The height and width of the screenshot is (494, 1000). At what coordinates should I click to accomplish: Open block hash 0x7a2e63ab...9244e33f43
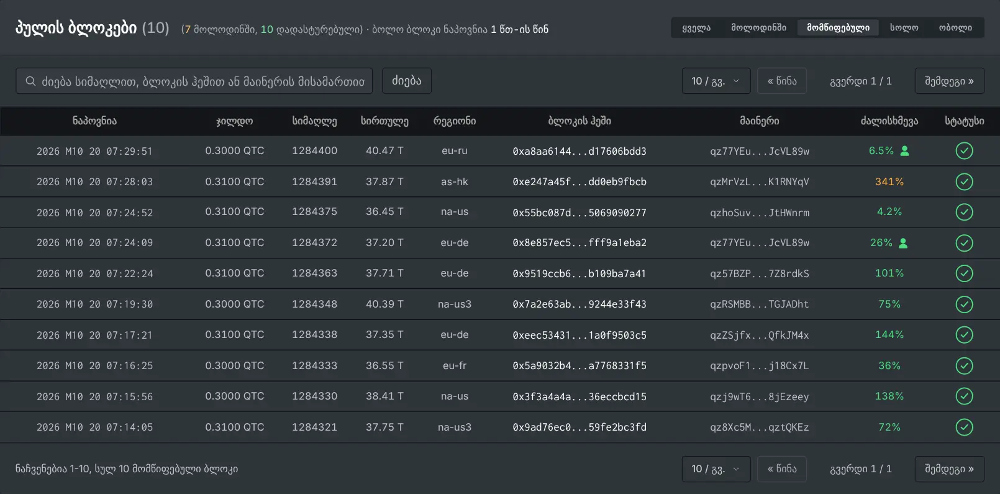tap(580, 304)
